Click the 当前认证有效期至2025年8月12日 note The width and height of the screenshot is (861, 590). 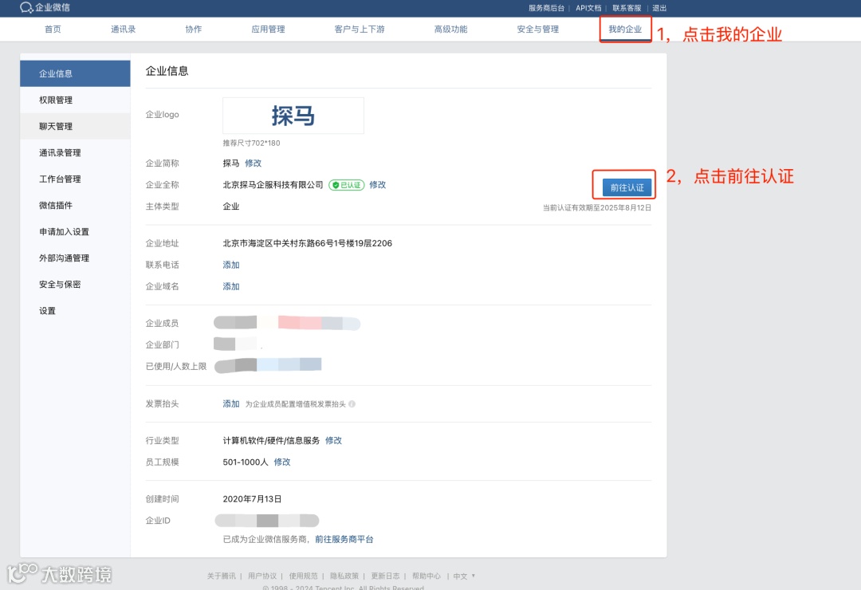pyautogui.click(x=597, y=207)
